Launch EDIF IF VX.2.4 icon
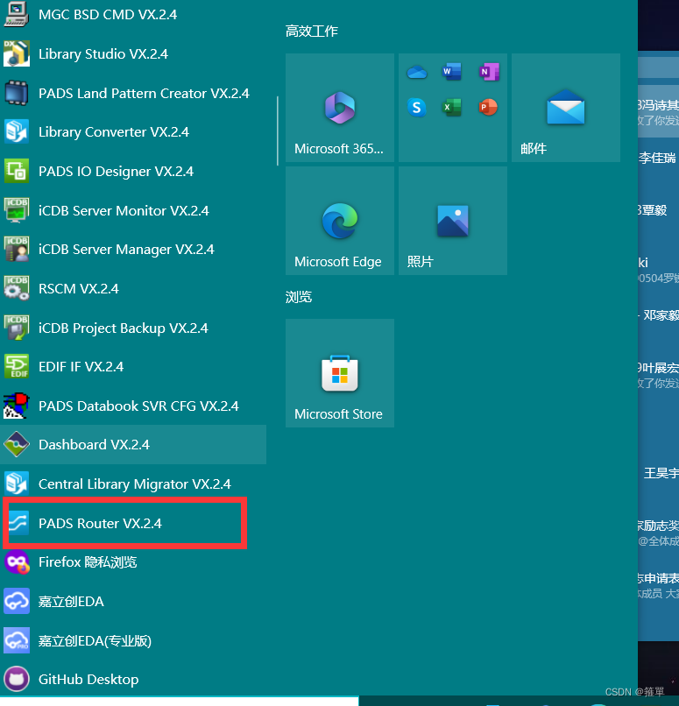679x706 pixels. pos(17,366)
